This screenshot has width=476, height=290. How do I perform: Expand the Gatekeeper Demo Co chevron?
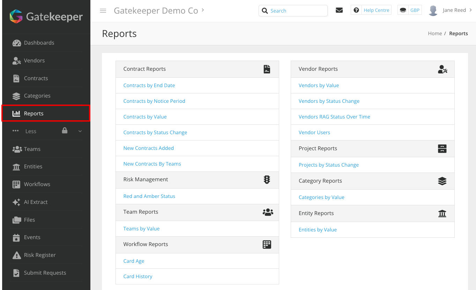click(203, 10)
